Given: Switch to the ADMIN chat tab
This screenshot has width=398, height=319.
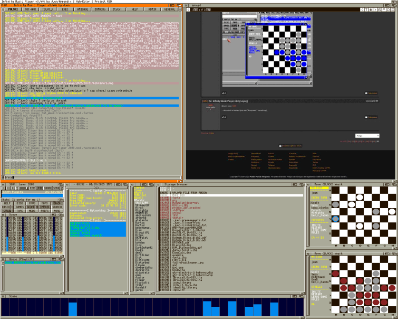Looking at the screenshot, I should coord(152,9).
